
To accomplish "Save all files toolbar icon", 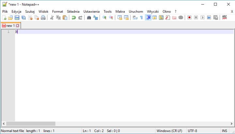I will (x=23, y=18).
